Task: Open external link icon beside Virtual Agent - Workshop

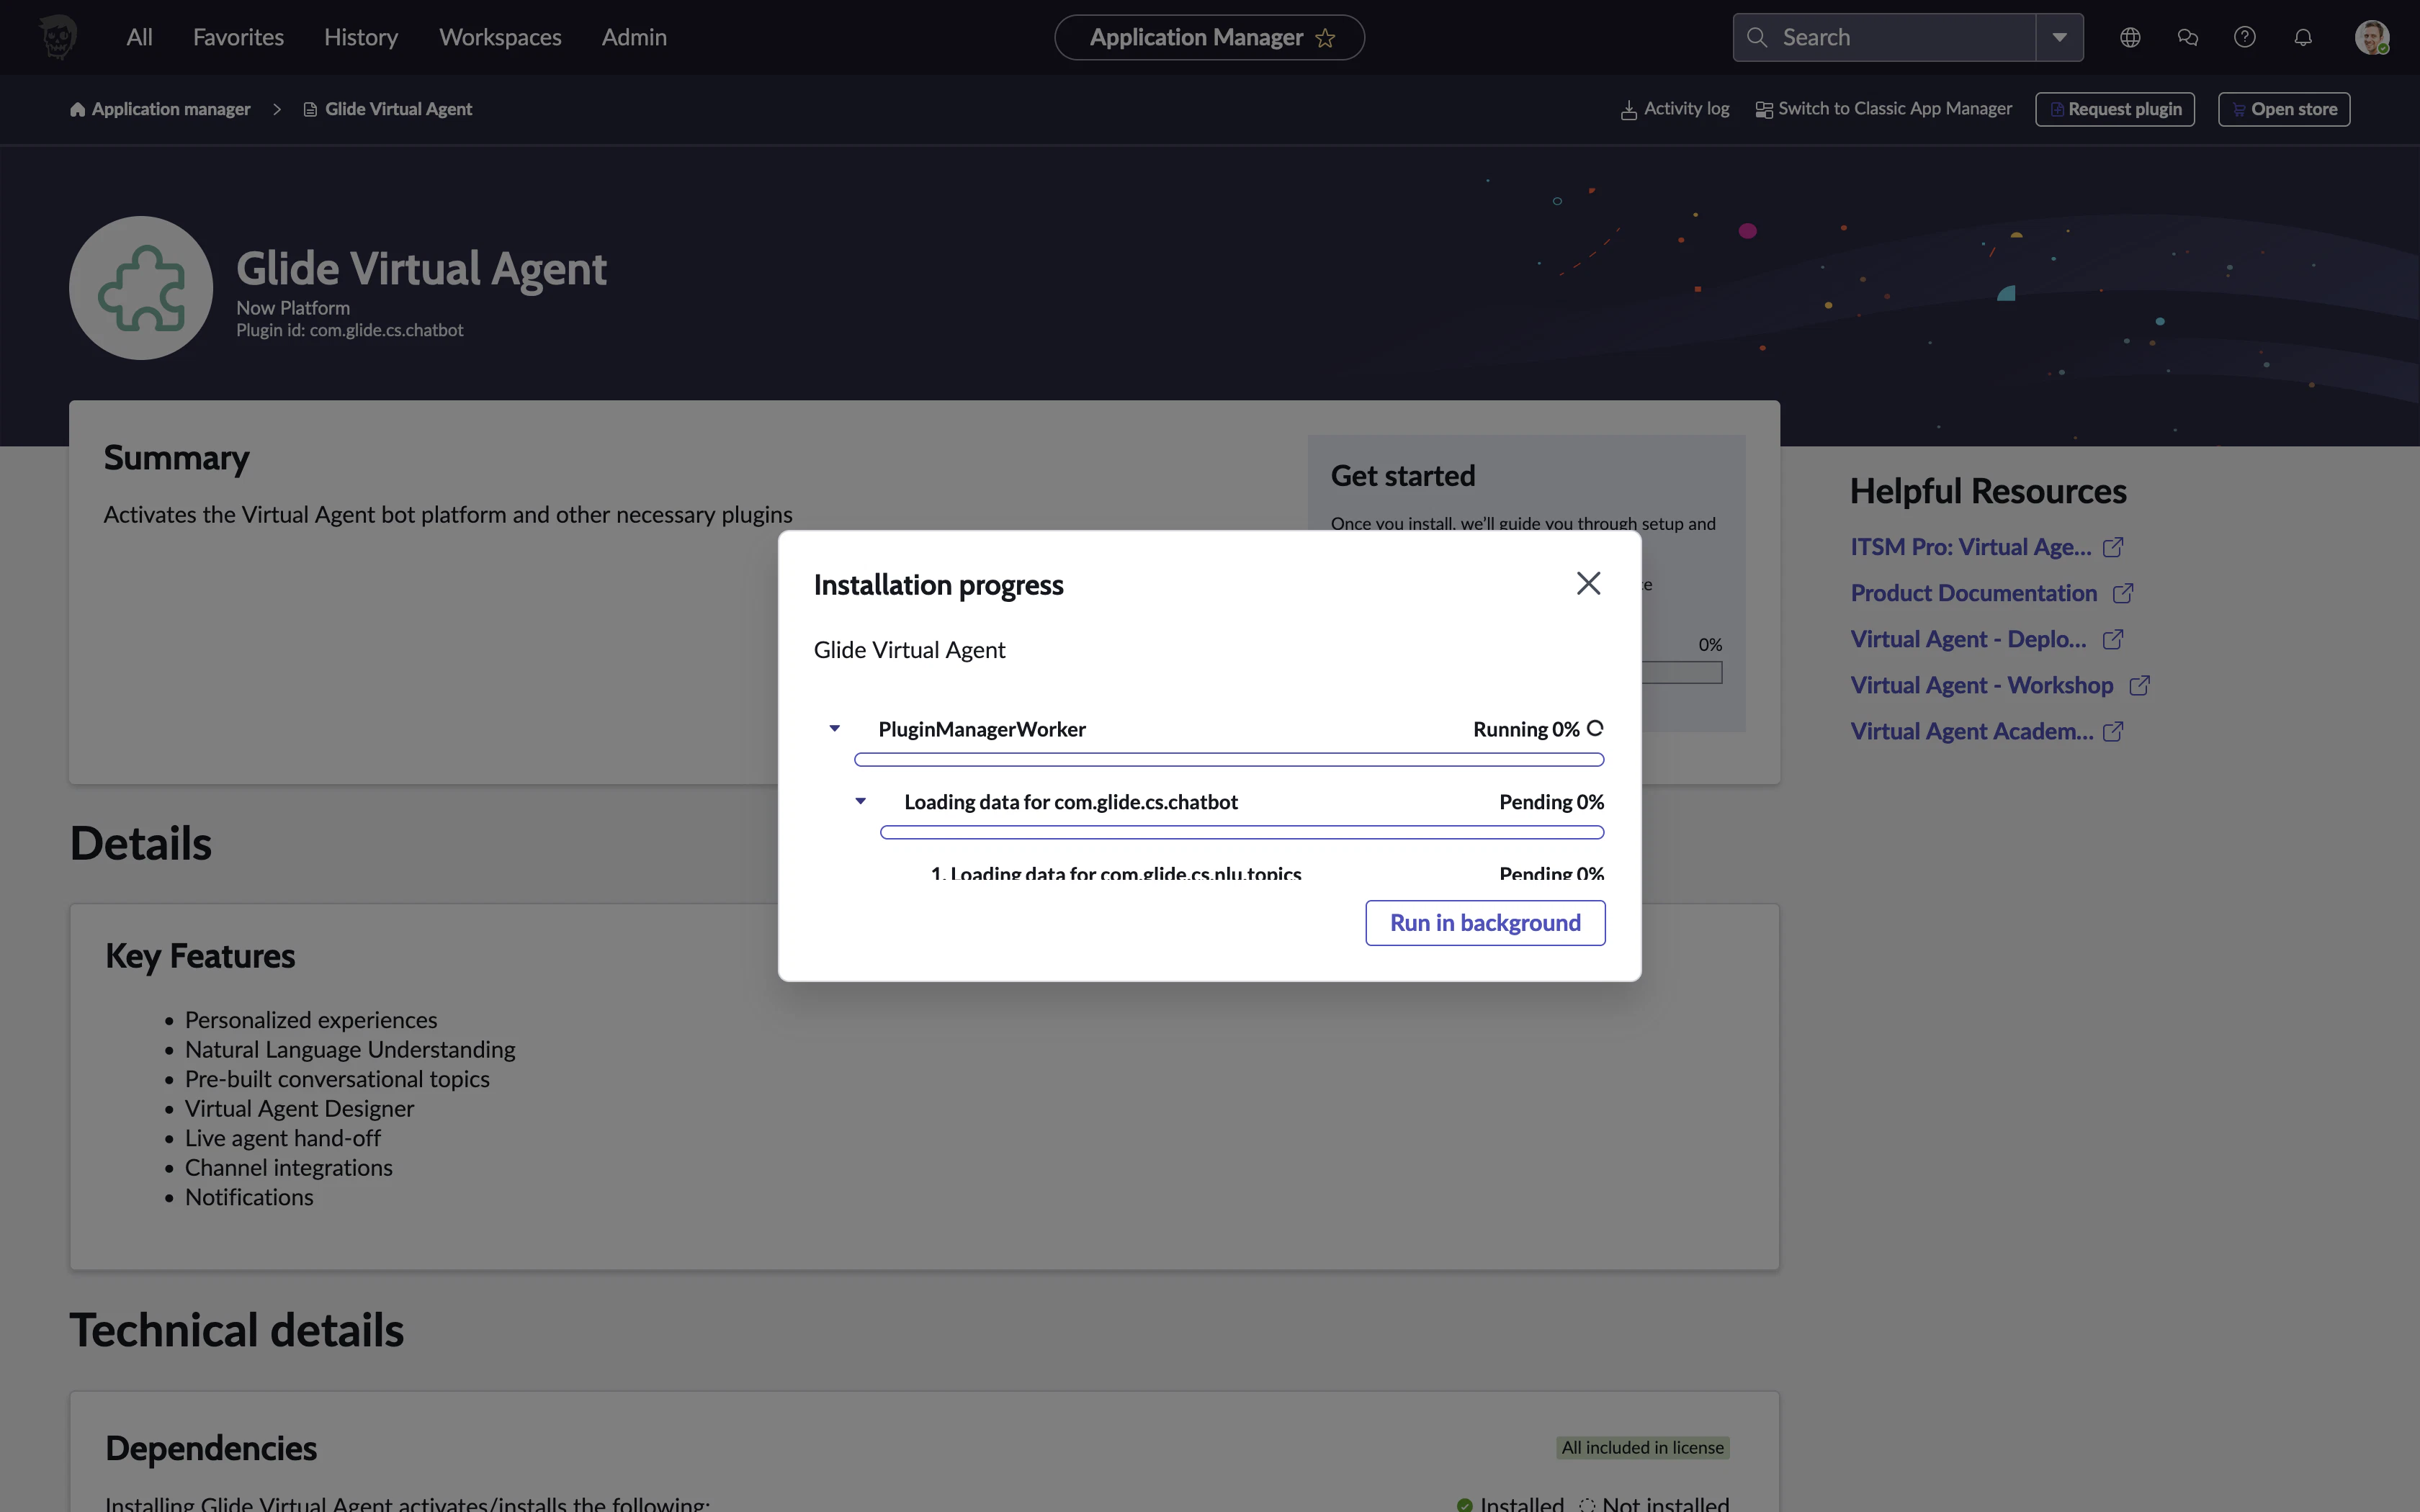Action: coord(2140,685)
